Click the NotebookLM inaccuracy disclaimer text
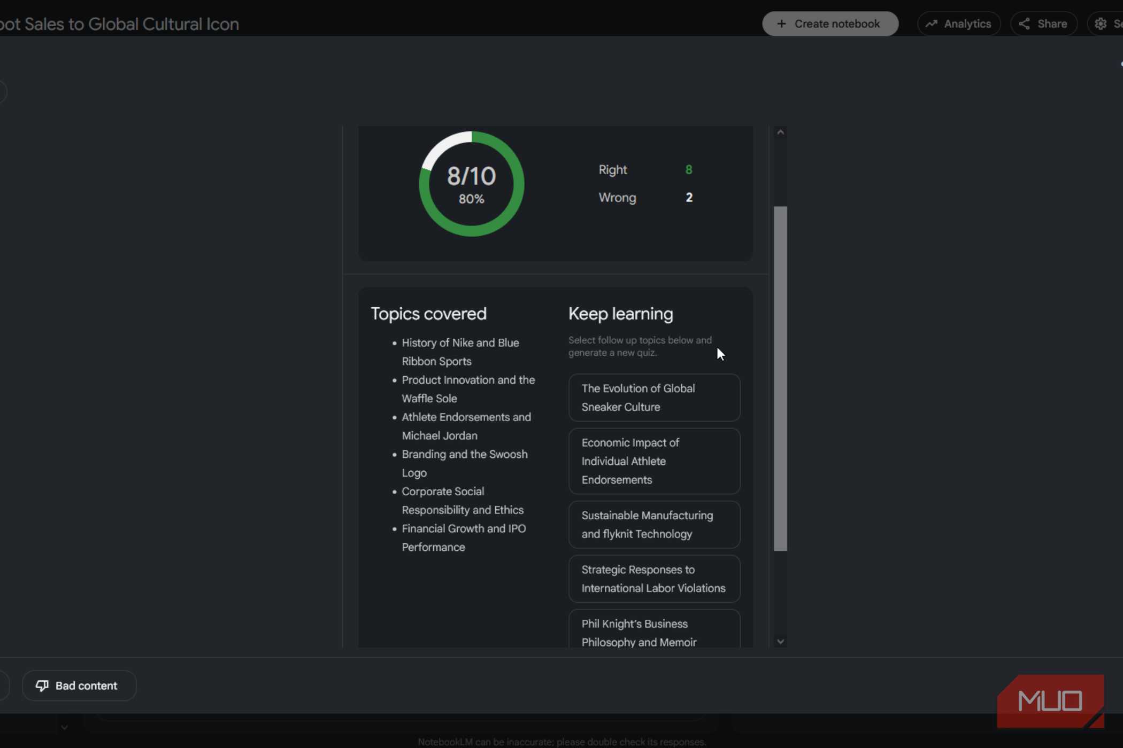Screen dimensions: 1123x748 coord(561,742)
